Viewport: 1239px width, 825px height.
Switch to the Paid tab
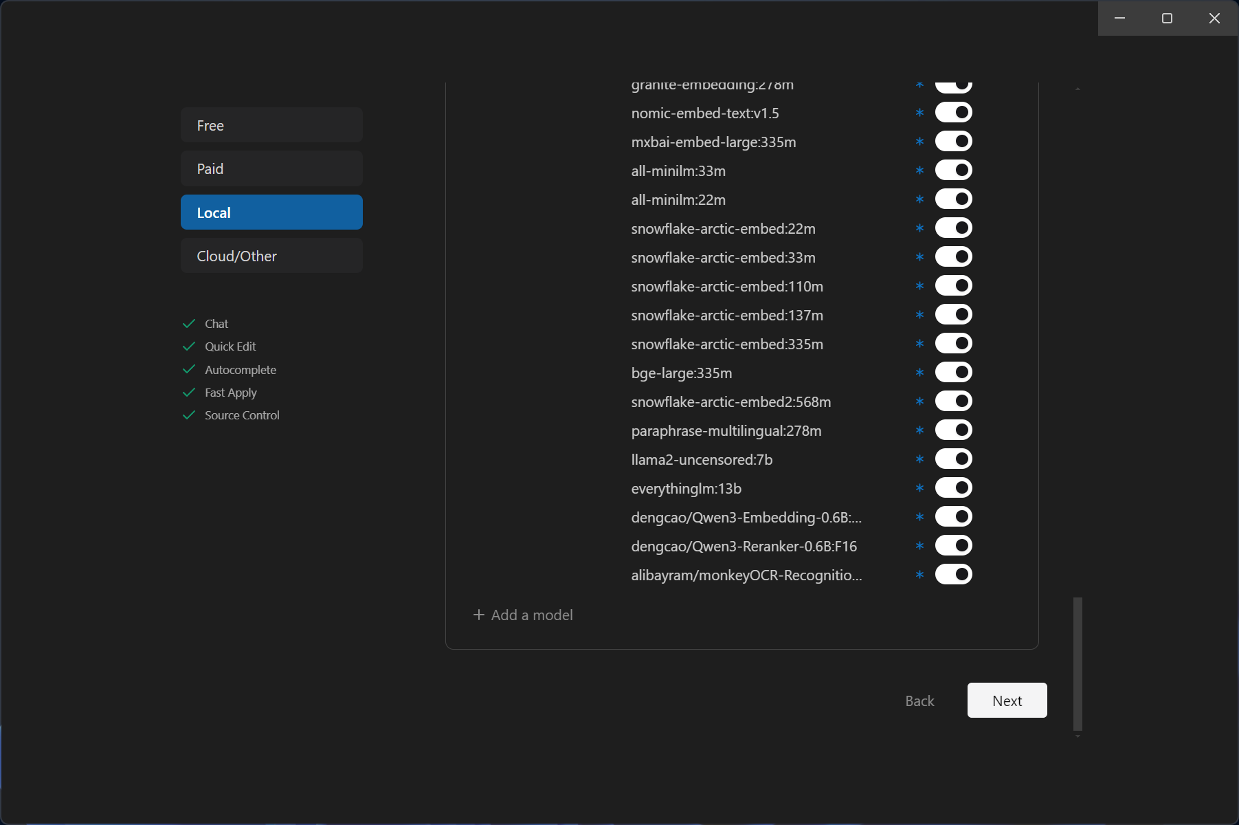(271, 168)
